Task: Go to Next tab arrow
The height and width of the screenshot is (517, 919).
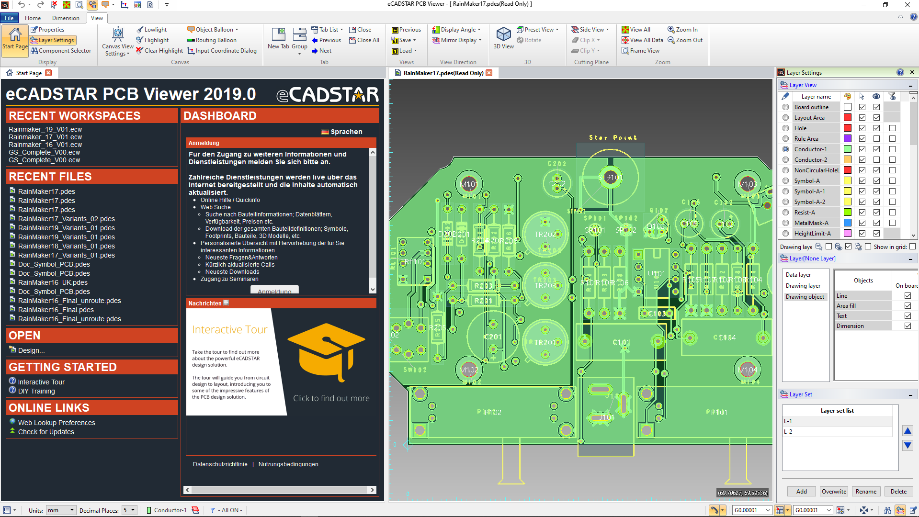Action: click(321, 51)
